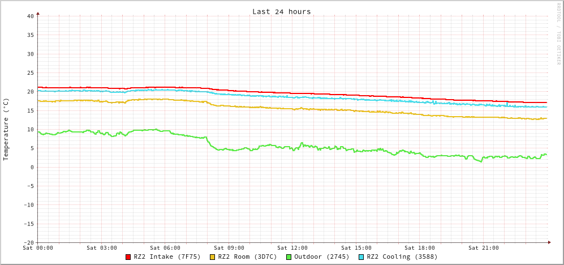
Task: Select the RZ2 Intake (7F75) legend label
Action: [x=167, y=257]
